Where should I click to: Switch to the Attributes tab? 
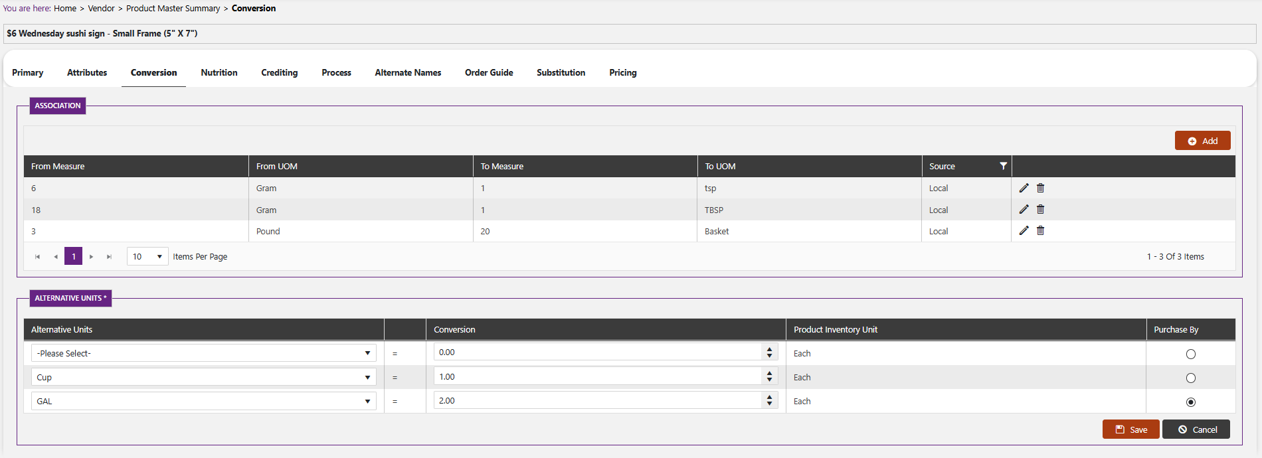87,72
